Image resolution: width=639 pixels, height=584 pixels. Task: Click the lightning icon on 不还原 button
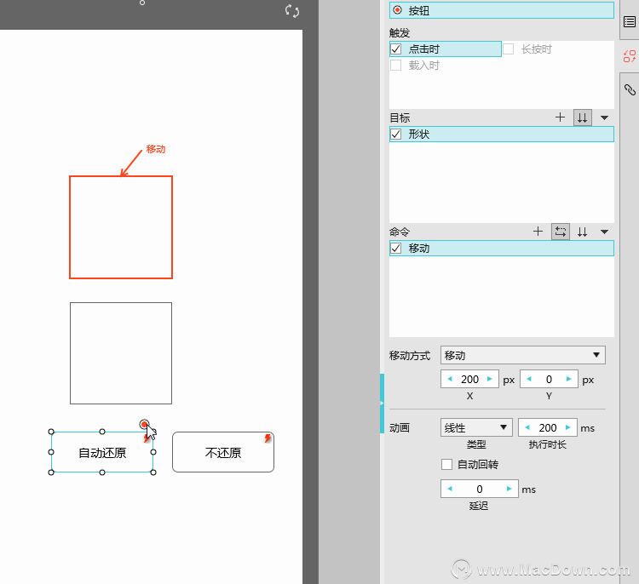click(268, 438)
